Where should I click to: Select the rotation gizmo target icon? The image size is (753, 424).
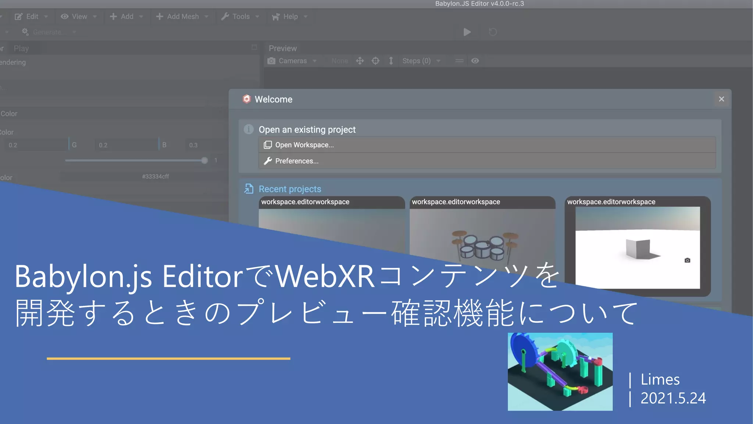[x=375, y=61]
